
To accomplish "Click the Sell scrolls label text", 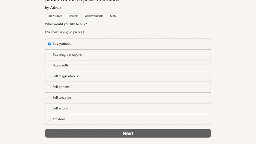I will tap(60, 108).
